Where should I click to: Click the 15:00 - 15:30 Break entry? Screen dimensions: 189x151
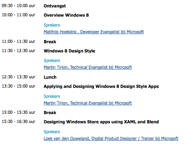click(x=50, y=113)
